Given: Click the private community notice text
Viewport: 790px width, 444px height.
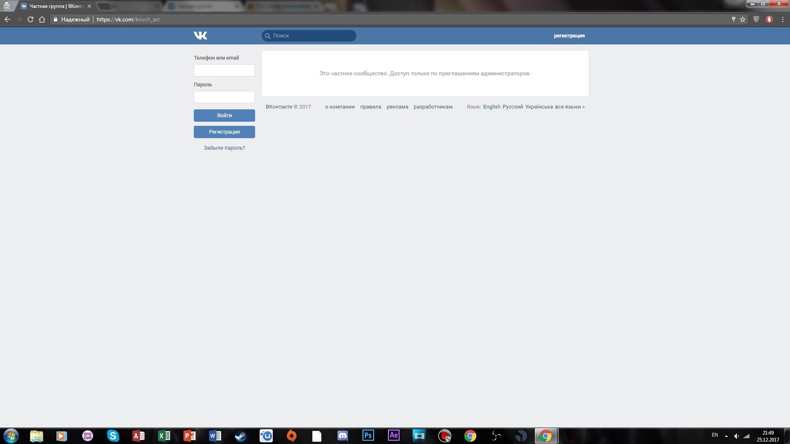Looking at the screenshot, I should [425, 74].
